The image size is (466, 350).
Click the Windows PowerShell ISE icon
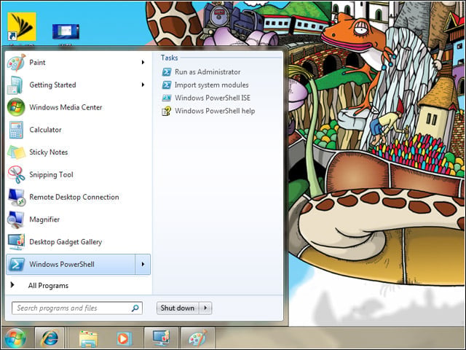coord(167,98)
